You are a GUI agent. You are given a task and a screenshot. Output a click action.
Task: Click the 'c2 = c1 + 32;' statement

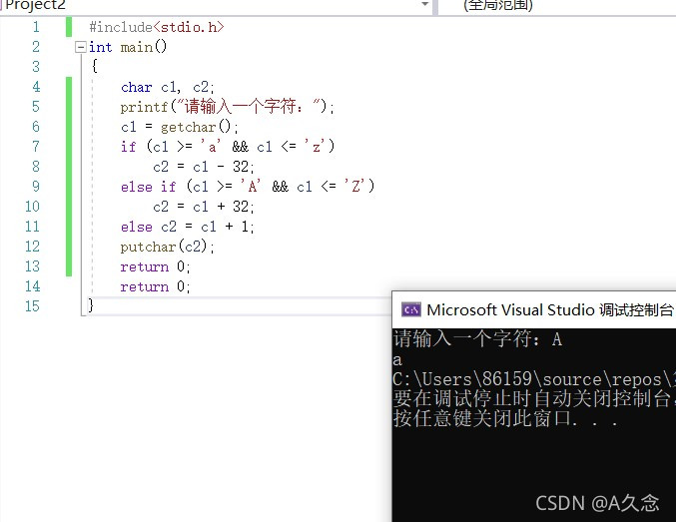pos(204,207)
